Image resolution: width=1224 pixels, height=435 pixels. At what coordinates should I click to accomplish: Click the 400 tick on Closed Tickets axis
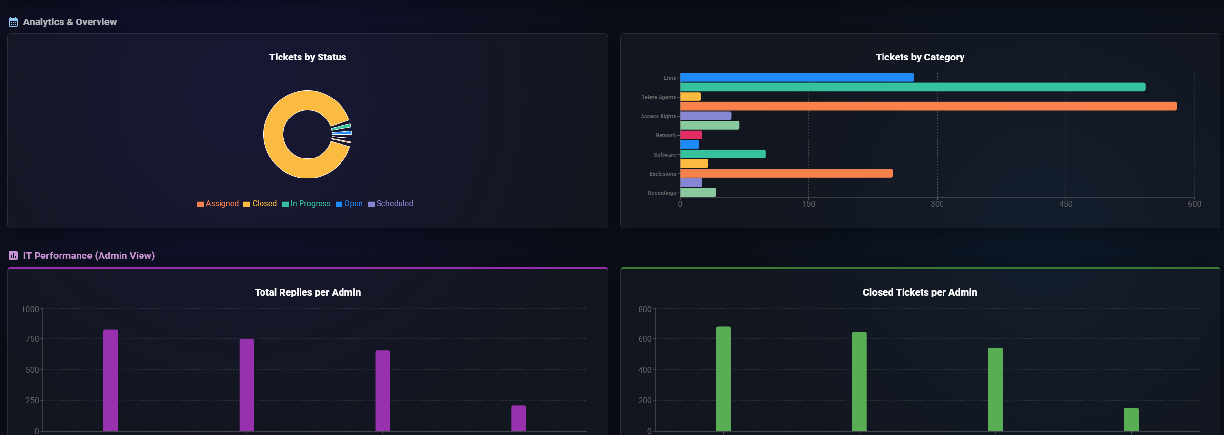(x=645, y=370)
